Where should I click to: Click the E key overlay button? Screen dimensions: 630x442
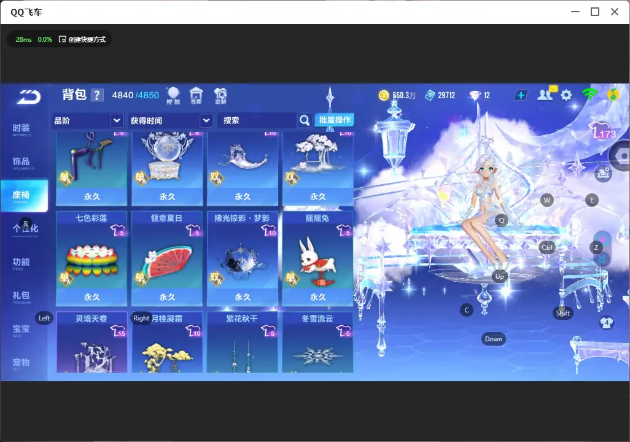[x=591, y=200]
